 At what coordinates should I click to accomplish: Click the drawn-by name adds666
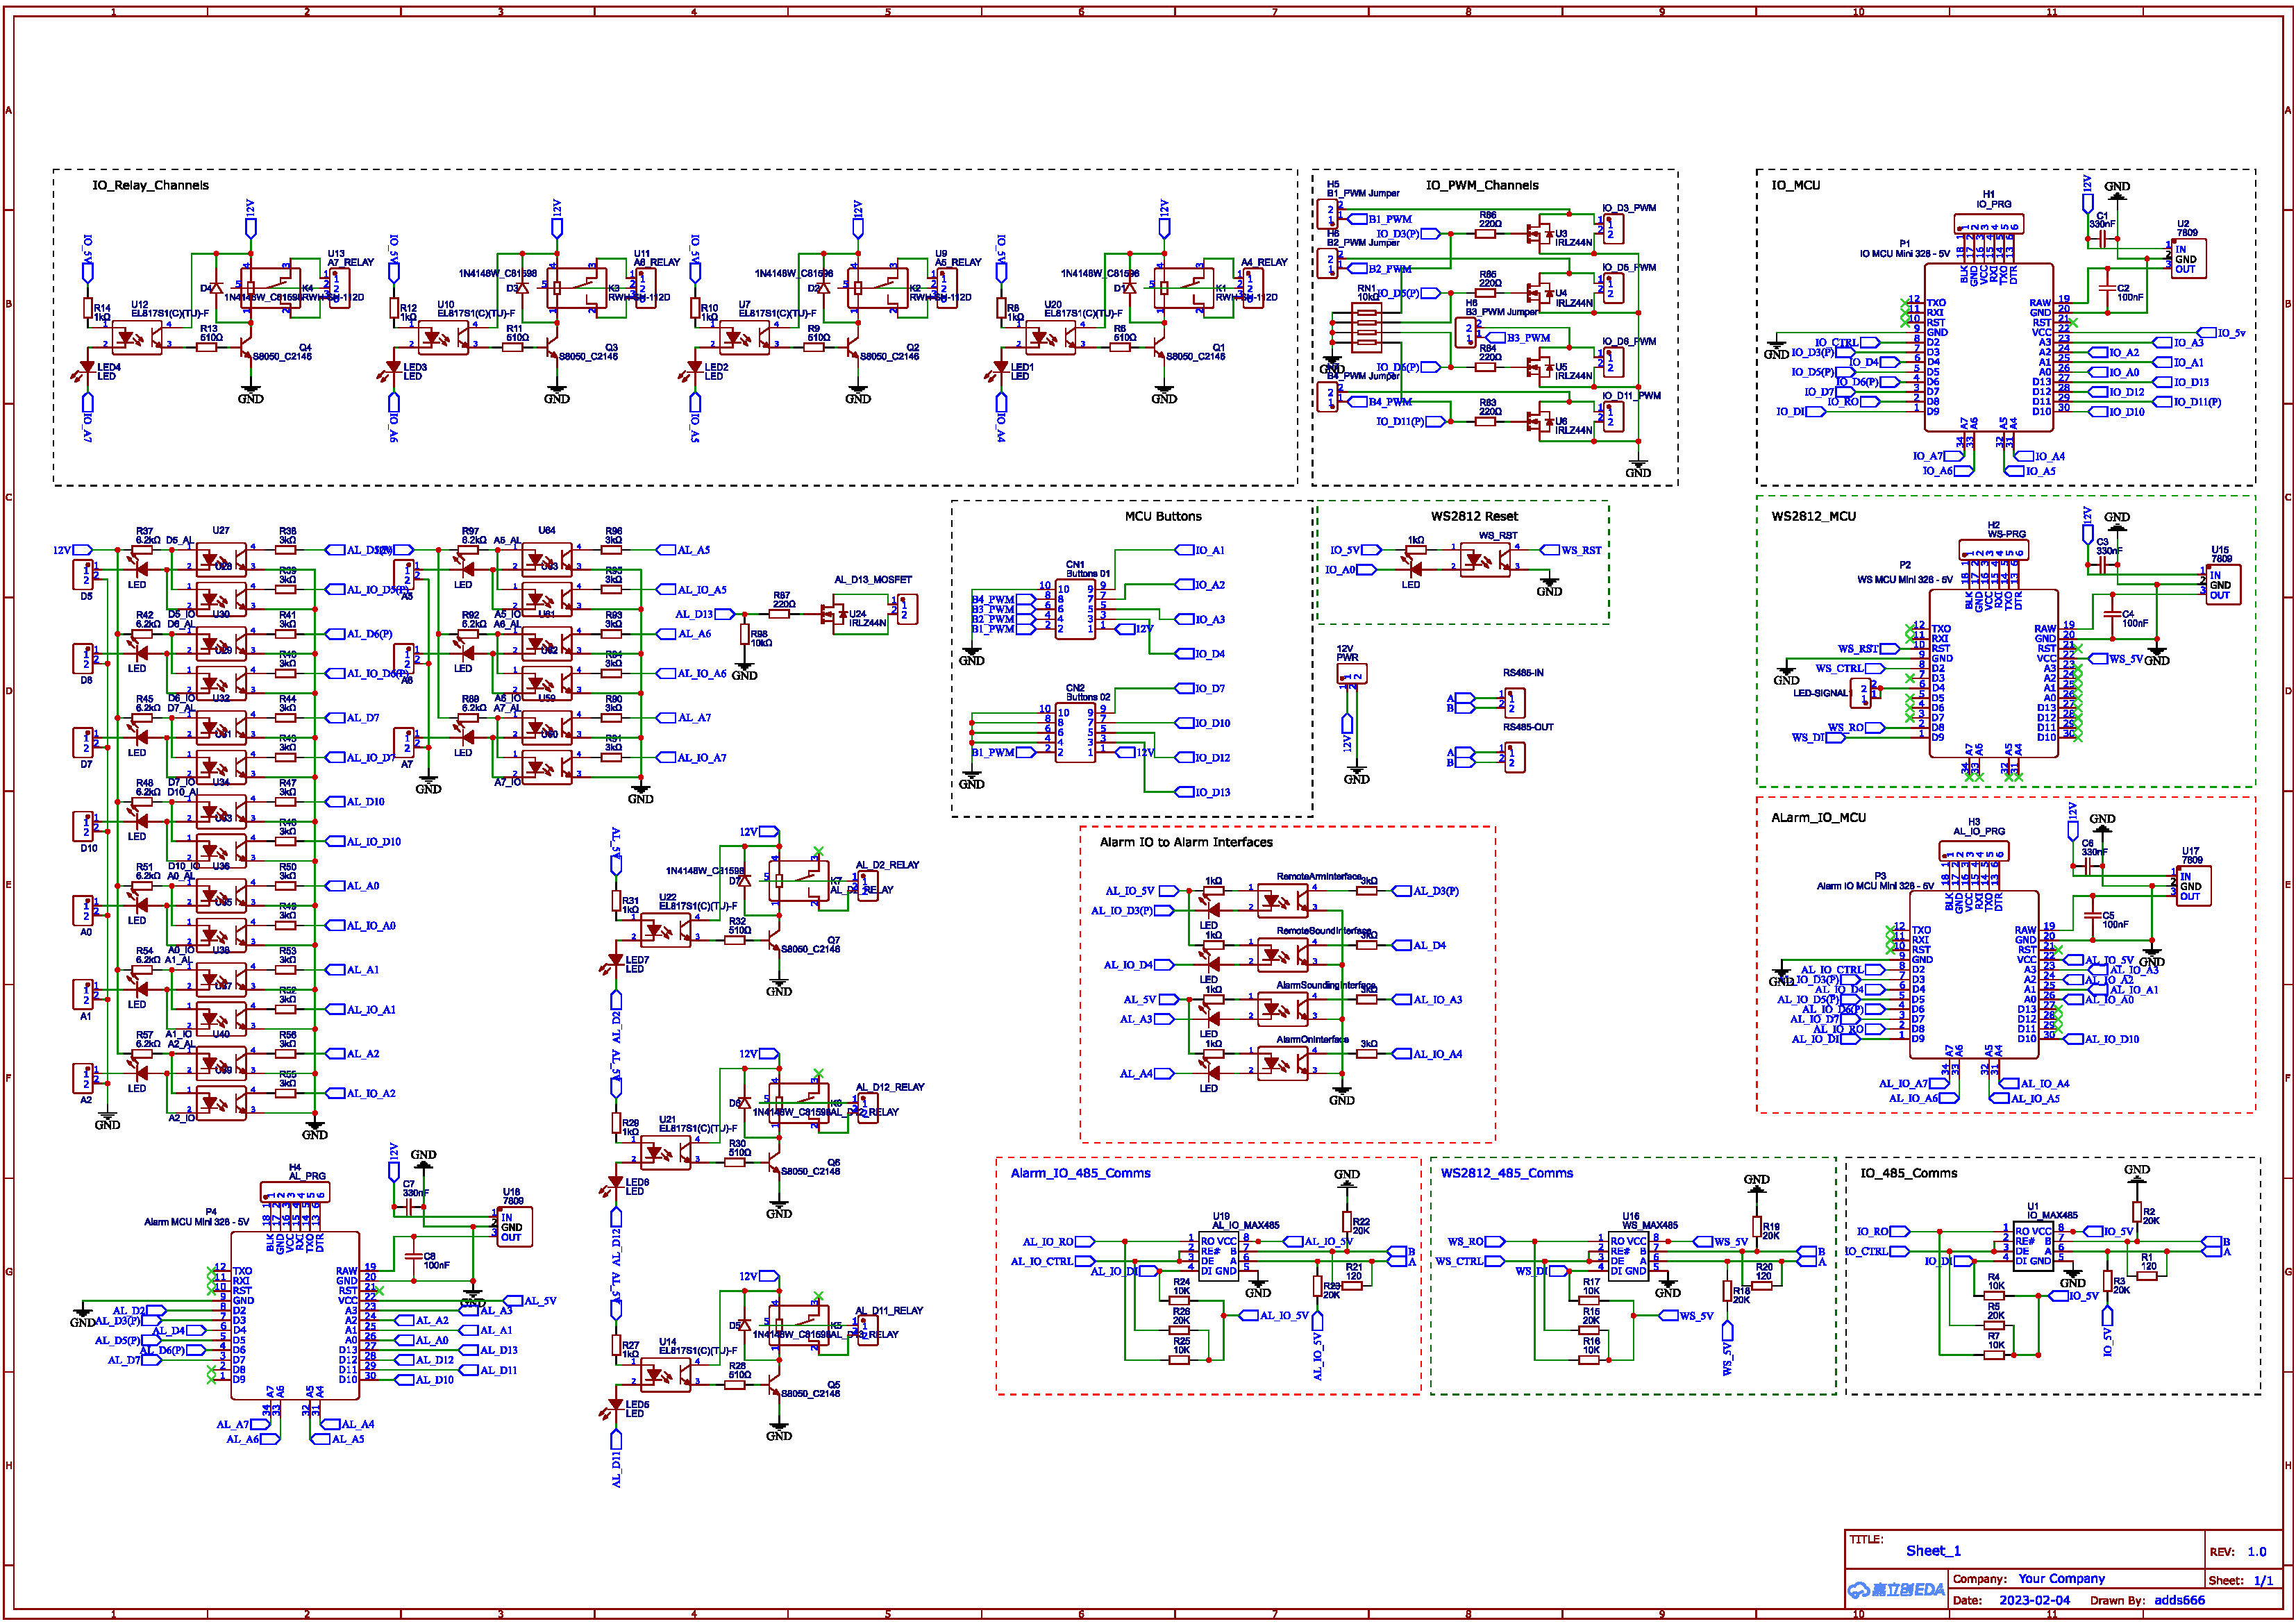click(x=2179, y=1601)
